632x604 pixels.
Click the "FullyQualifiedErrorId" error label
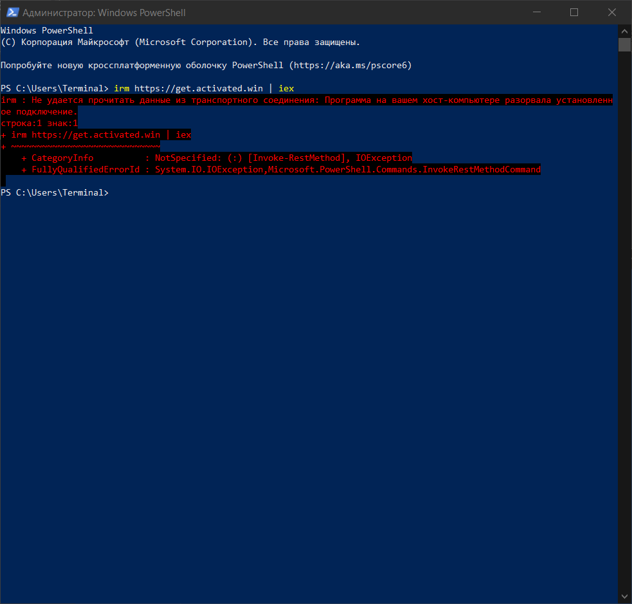[86, 169]
